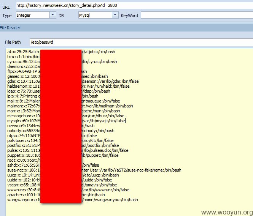The height and width of the screenshot is (216, 253).
Task: Click the suse-ncc line
Action: point(94,170)
